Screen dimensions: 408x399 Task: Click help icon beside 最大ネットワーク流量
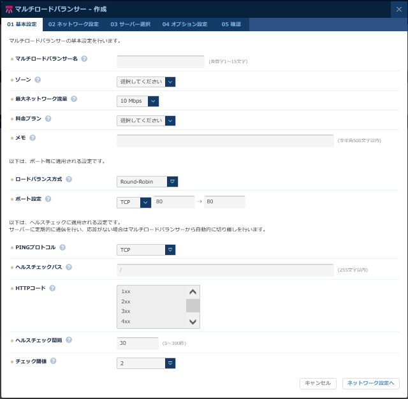point(74,99)
